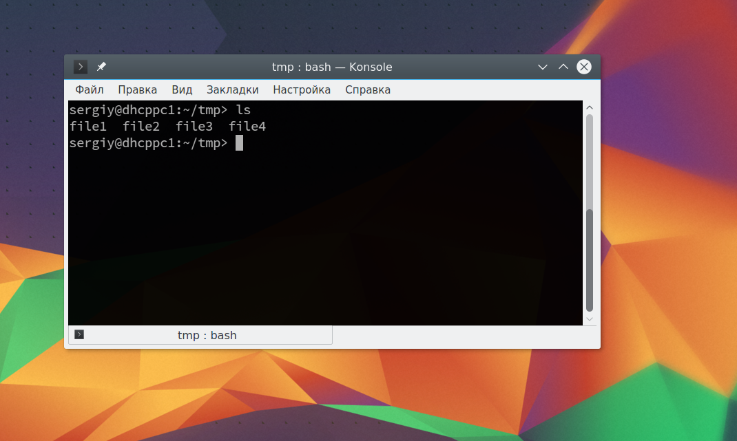The image size is (737, 441).
Task: Open the Правка menu
Action: (x=137, y=89)
